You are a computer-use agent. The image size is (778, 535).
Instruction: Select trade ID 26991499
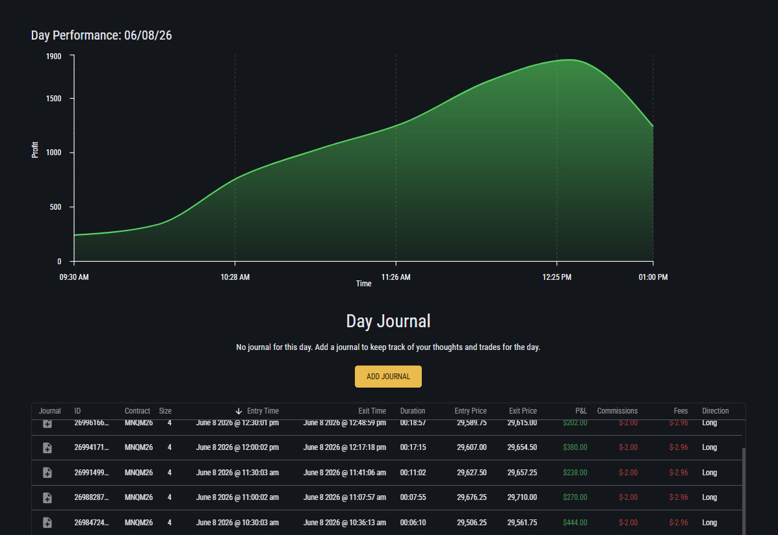(x=91, y=473)
